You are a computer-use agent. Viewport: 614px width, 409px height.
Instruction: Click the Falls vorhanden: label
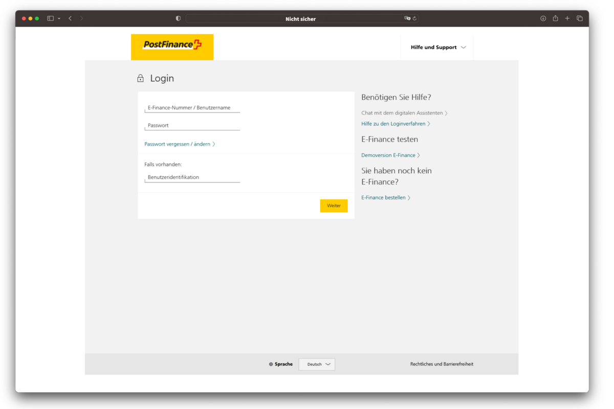[x=163, y=165]
